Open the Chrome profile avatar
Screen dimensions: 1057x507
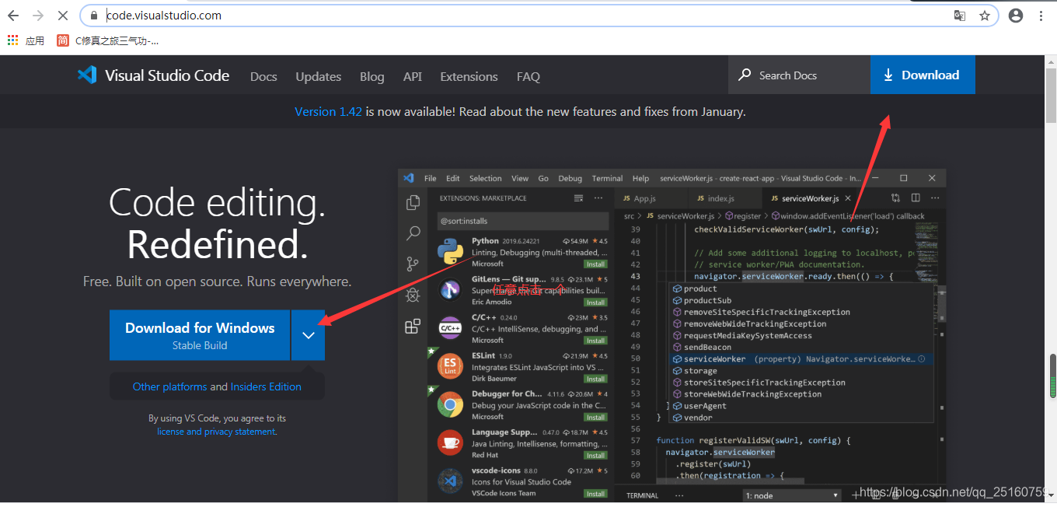[1016, 16]
